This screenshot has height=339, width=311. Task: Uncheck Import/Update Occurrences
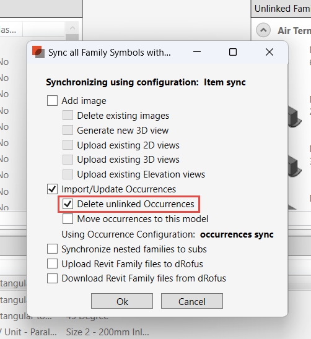coord(52,189)
